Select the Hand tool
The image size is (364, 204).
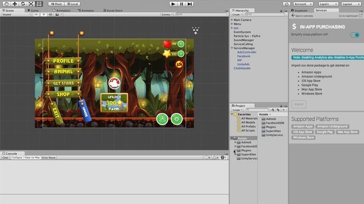pyautogui.click(x=6, y=4)
